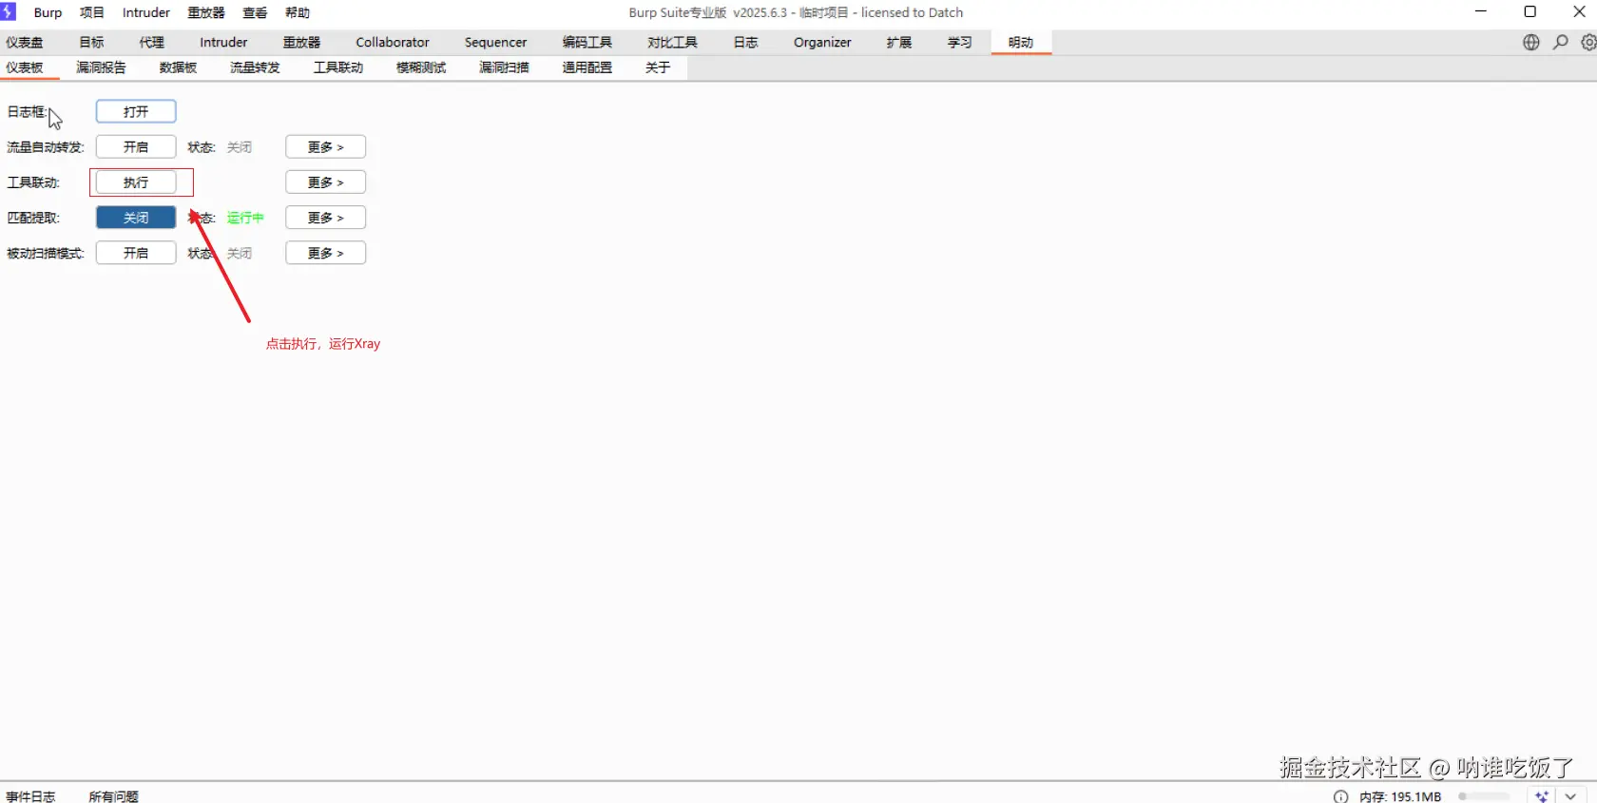Image resolution: width=1597 pixels, height=803 pixels.
Task: Switch to the 重放器 main tab
Action: click(301, 42)
